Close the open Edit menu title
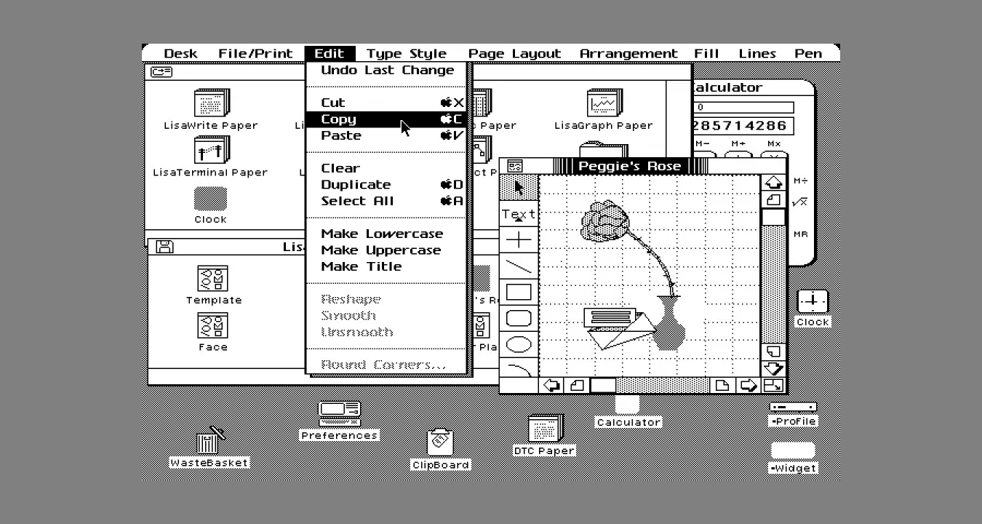Viewport: 982px width, 524px height. [x=330, y=53]
